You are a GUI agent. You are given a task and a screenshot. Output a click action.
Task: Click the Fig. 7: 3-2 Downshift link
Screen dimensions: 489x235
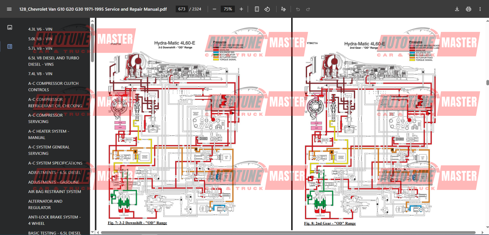tap(137, 223)
